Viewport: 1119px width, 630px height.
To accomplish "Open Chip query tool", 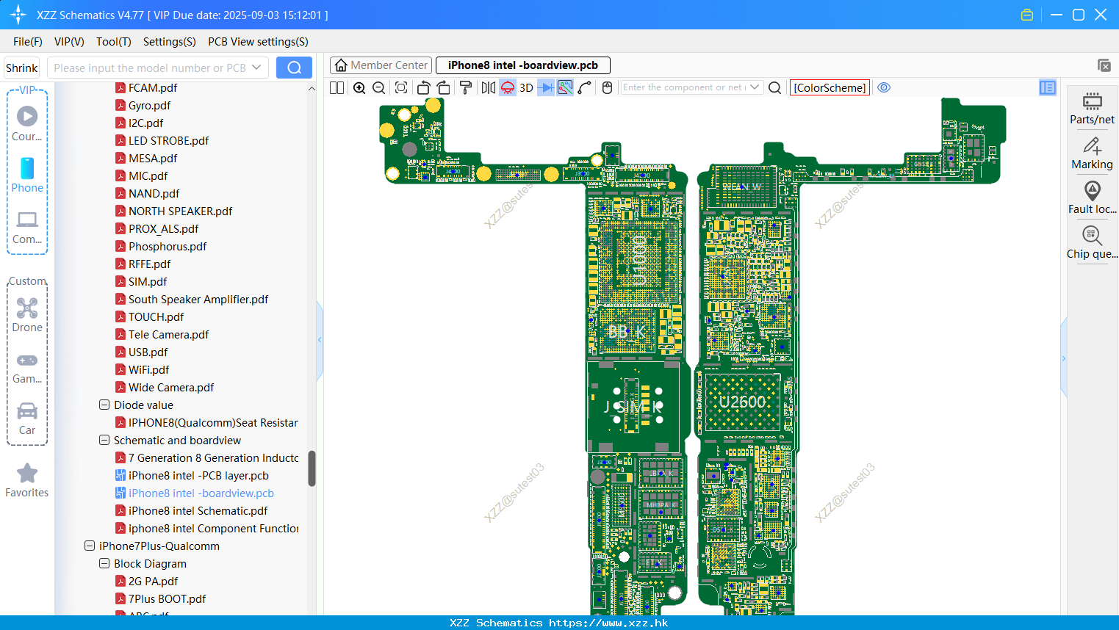I will click(1092, 242).
